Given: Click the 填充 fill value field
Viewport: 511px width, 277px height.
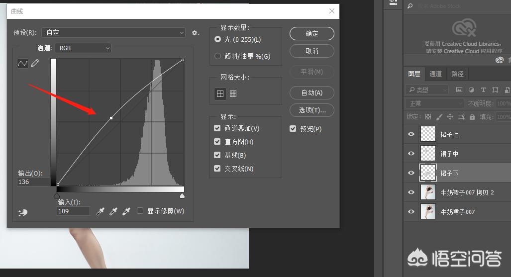Looking at the screenshot, I should point(504,117).
